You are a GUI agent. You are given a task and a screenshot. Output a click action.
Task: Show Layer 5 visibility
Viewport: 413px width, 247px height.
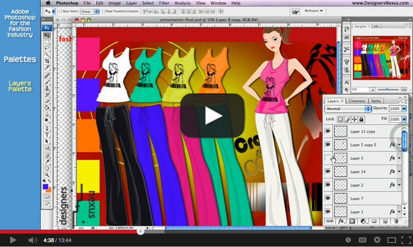coord(328,158)
